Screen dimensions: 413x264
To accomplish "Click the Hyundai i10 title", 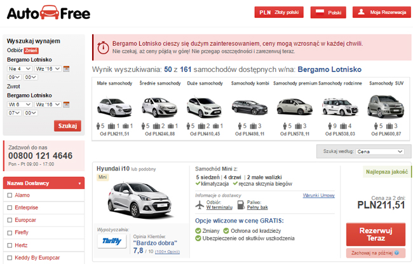I will (113, 169).
